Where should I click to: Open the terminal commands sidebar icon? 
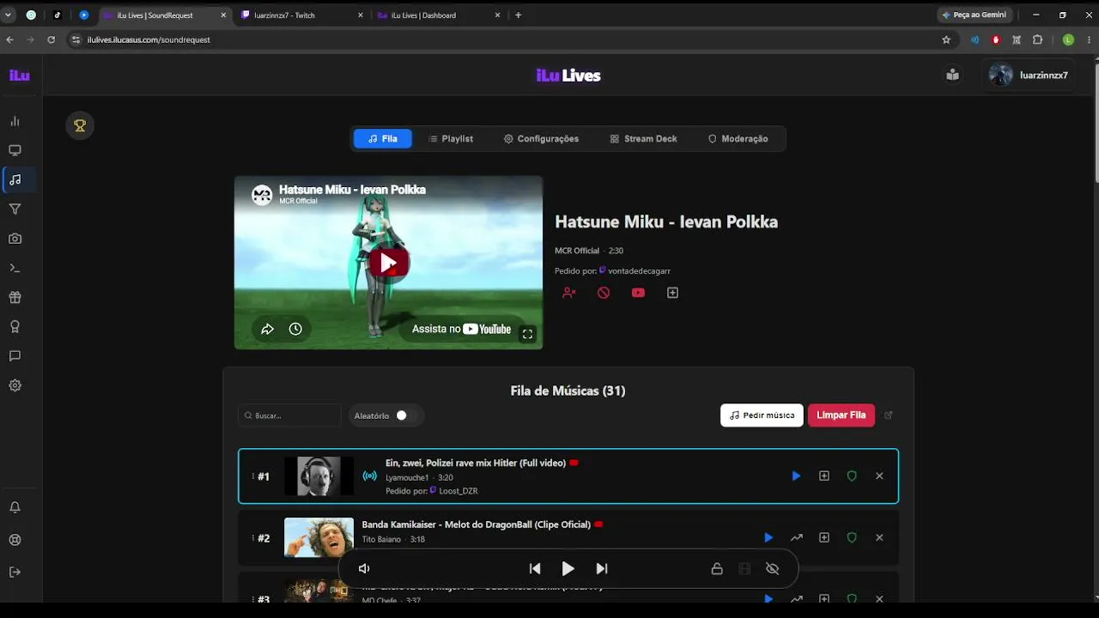click(15, 268)
